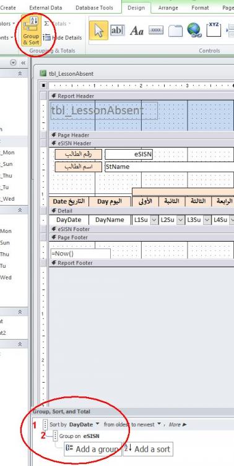This screenshot has height=466, width=234.
Task: Grab the Sort by DayDate row handle
Action: [x=45, y=424]
